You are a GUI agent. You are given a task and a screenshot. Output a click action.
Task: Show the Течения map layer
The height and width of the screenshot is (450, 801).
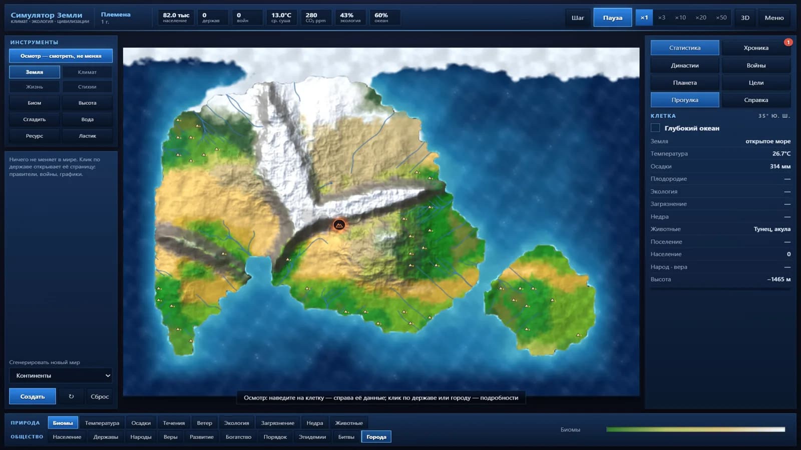pos(174,423)
